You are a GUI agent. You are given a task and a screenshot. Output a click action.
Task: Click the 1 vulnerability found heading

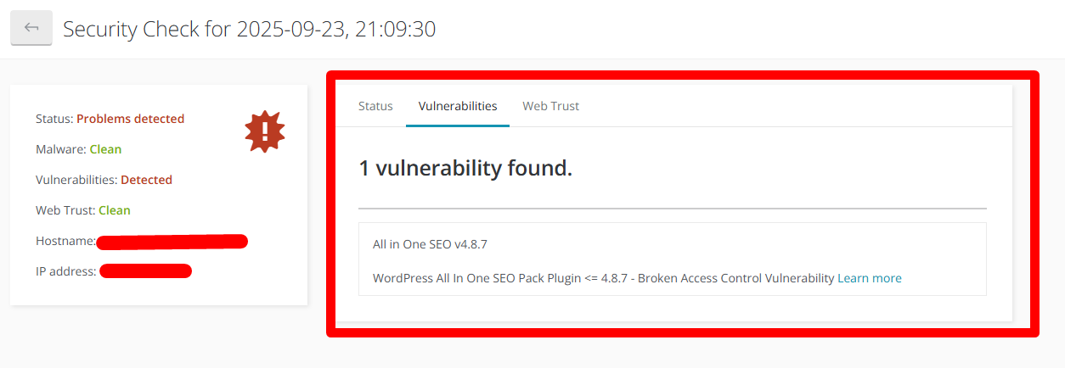465,168
